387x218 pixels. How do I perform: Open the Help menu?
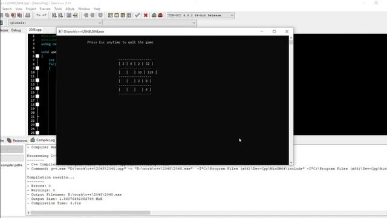[x=97, y=9]
